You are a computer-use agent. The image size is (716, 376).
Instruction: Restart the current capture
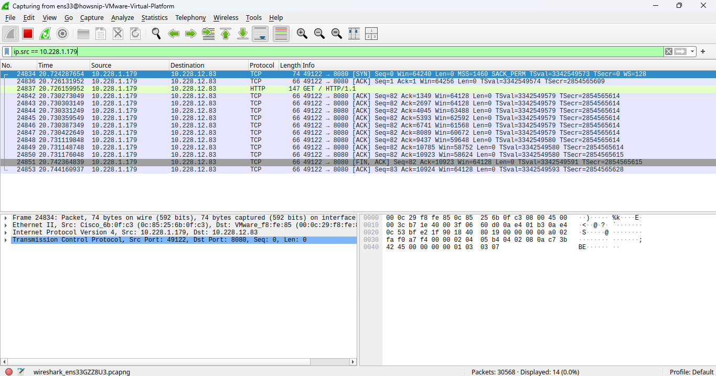click(x=45, y=34)
